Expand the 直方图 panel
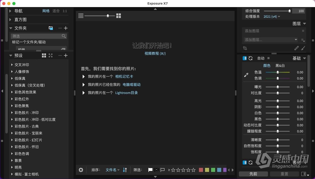Image resolution: width=315 pixels, height=179 pixels. pos(10,19)
